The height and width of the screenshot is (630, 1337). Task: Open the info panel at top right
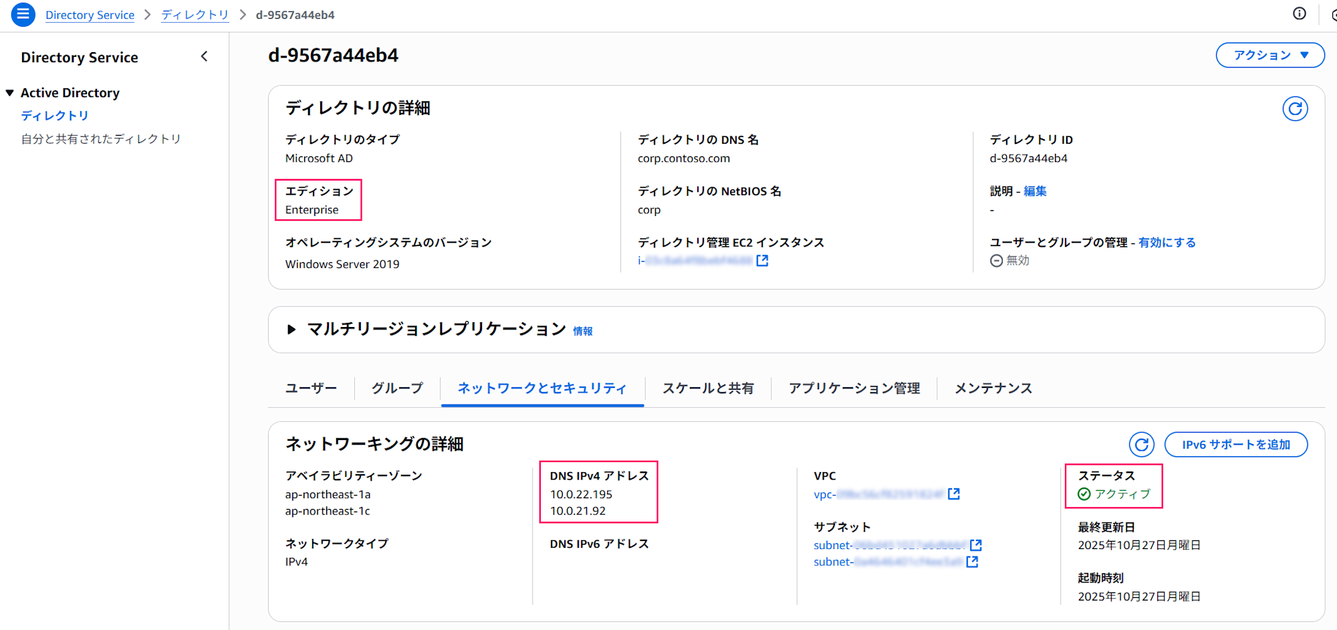(1299, 13)
